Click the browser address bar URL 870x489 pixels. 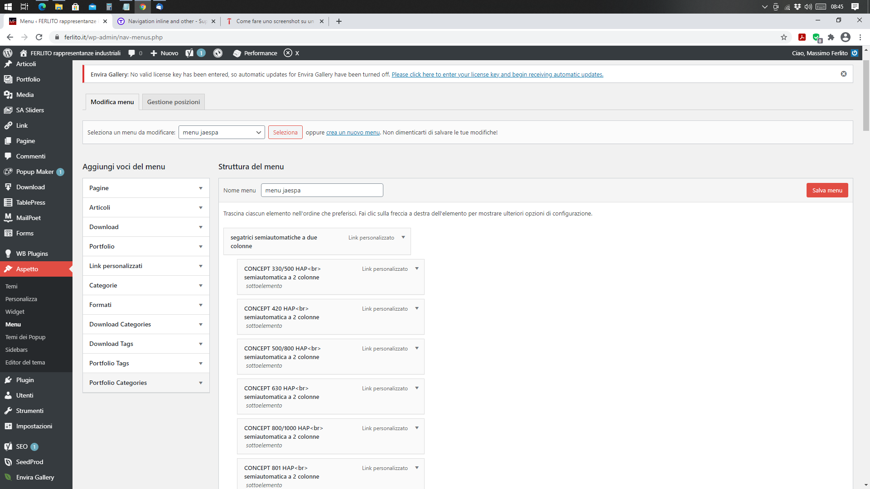113,37
